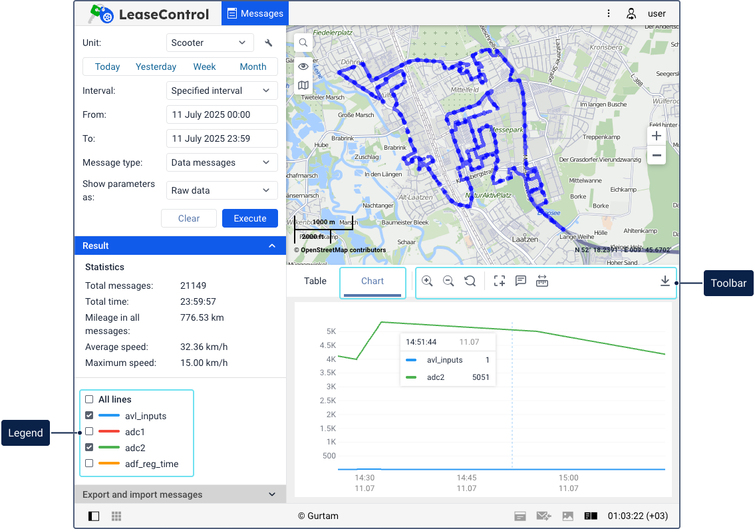Viewport: 755px width, 529px height.
Task: Open the apps grid icon
Action: pos(116,516)
